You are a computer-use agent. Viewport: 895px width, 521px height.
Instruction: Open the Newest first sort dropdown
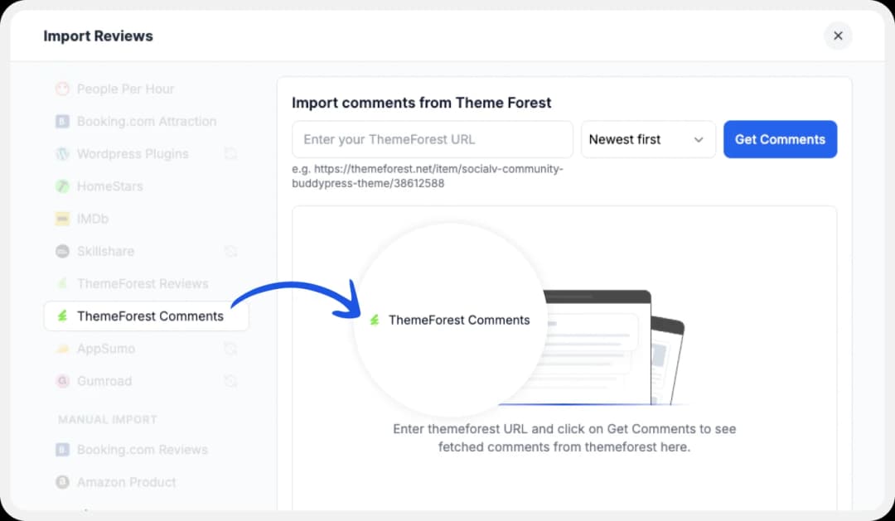[x=648, y=139]
